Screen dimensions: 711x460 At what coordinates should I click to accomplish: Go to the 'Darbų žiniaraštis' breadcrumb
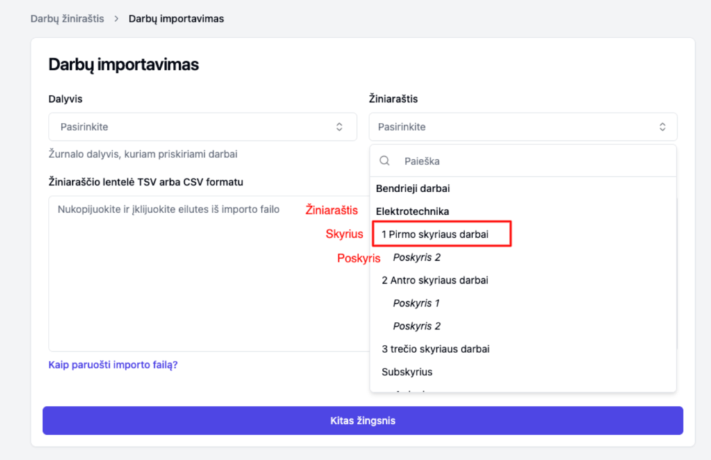(x=67, y=19)
